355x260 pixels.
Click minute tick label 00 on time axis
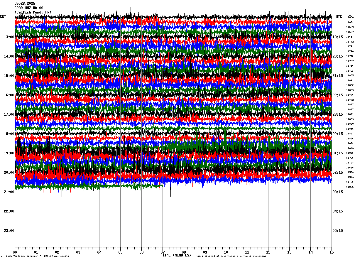[15, 252]
